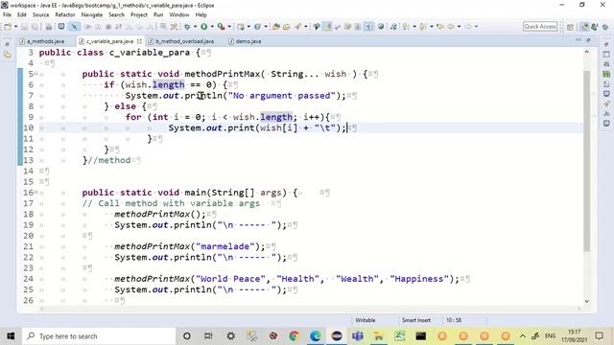Viewport: 614px width, 345px height.
Task: Click the New Java Package icon
Action: pos(241,27)
